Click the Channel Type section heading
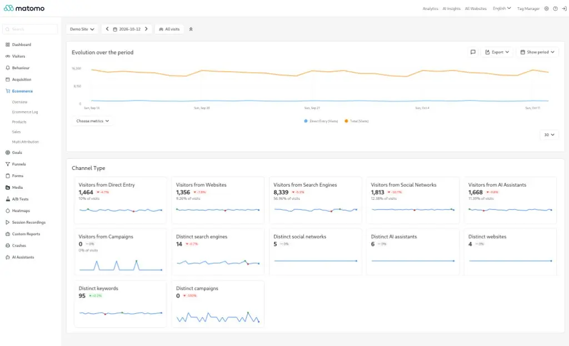This screenshot has width=569, height=346. tap(88, 168)
